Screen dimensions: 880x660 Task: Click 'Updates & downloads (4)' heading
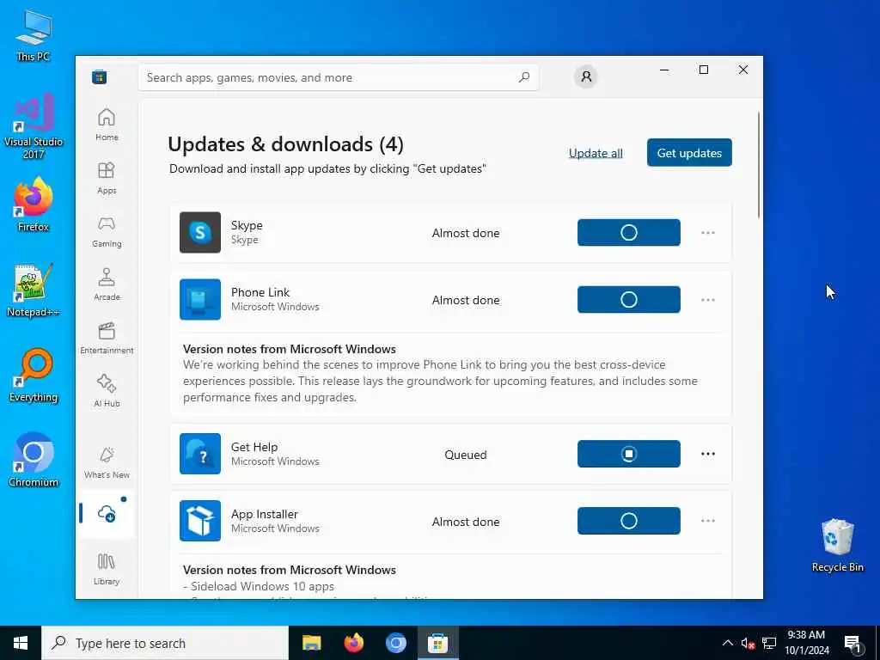285,144
